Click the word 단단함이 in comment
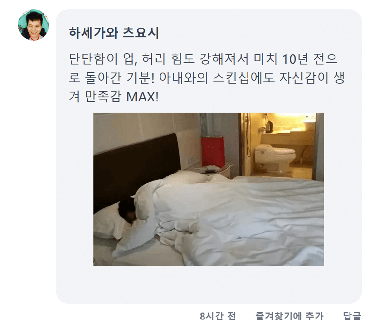This screenshot has height=333, width=379. coord(93,59)
